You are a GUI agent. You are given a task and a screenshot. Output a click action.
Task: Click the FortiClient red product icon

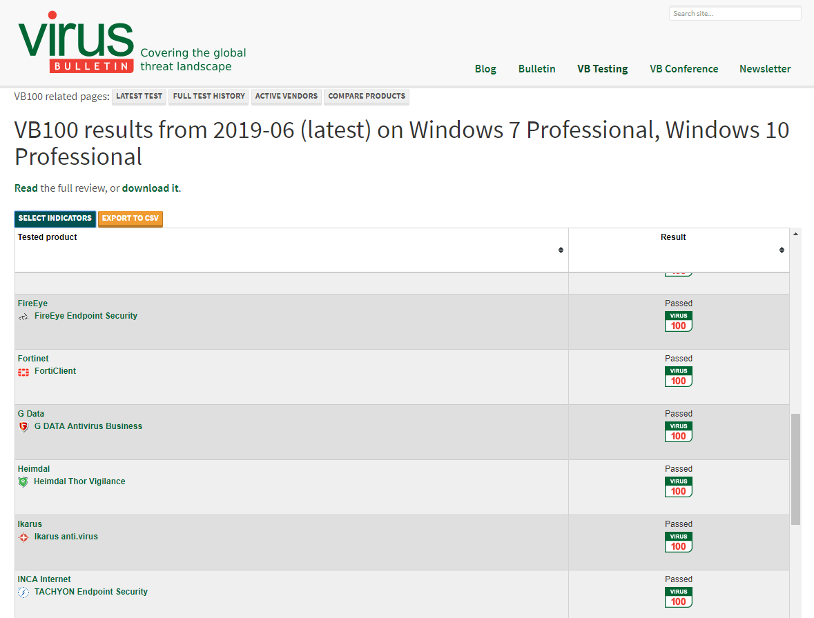[23, 372]
